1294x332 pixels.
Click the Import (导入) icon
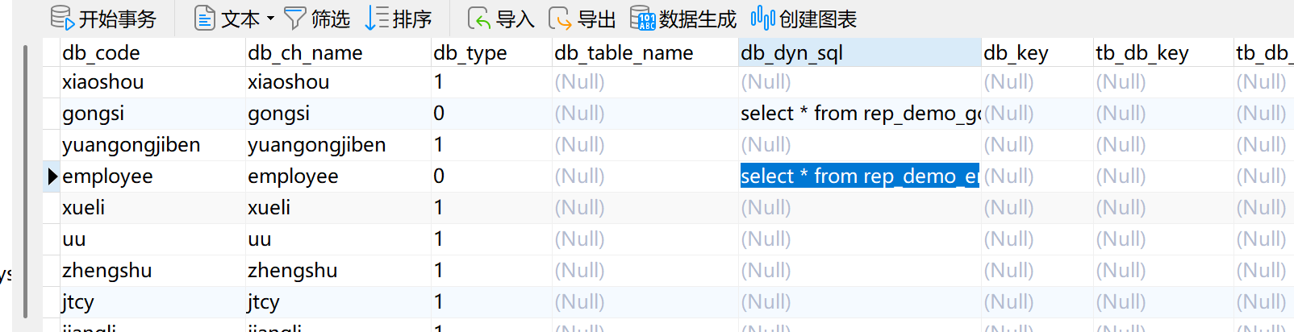(479, 18)
